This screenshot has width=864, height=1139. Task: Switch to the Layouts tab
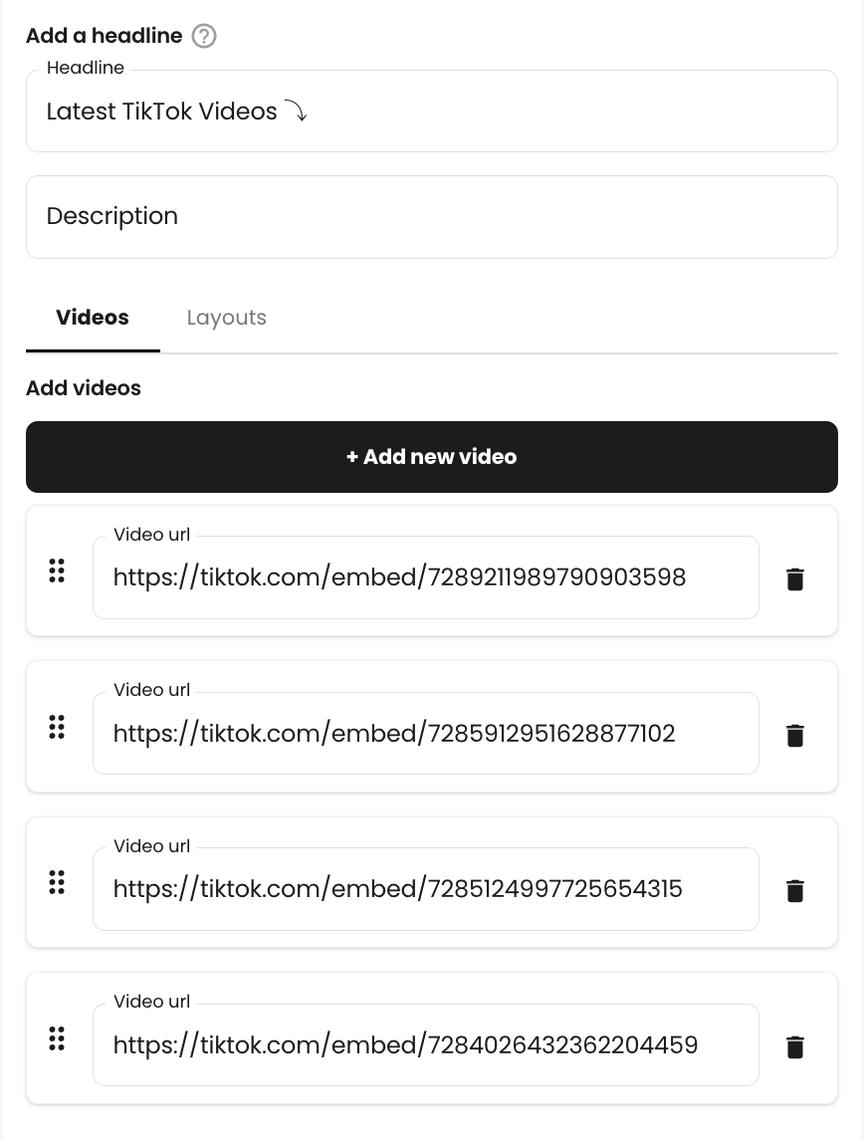pos(227,318)
